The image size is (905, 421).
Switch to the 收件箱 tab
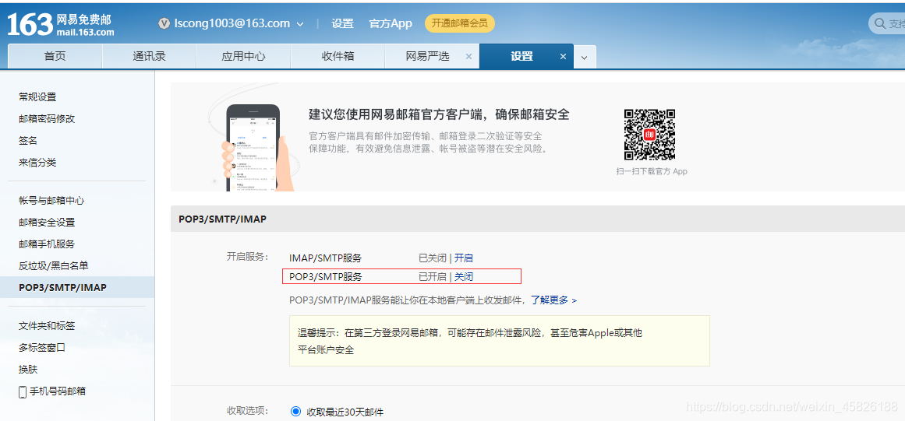coord(338,56)
